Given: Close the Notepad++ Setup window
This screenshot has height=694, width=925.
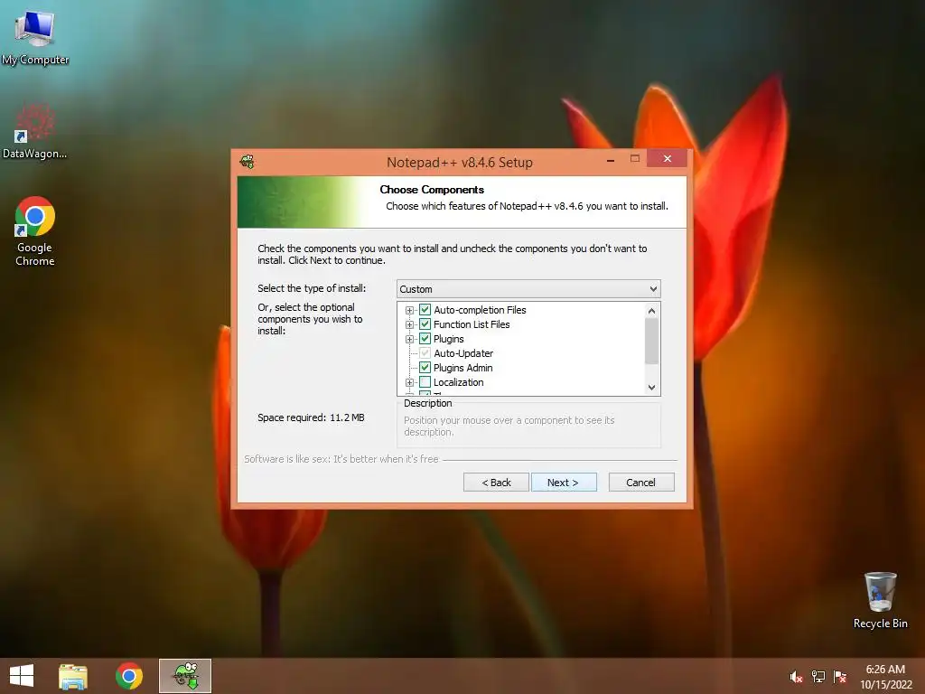Looking at the screenshot, I should (668, 158).
